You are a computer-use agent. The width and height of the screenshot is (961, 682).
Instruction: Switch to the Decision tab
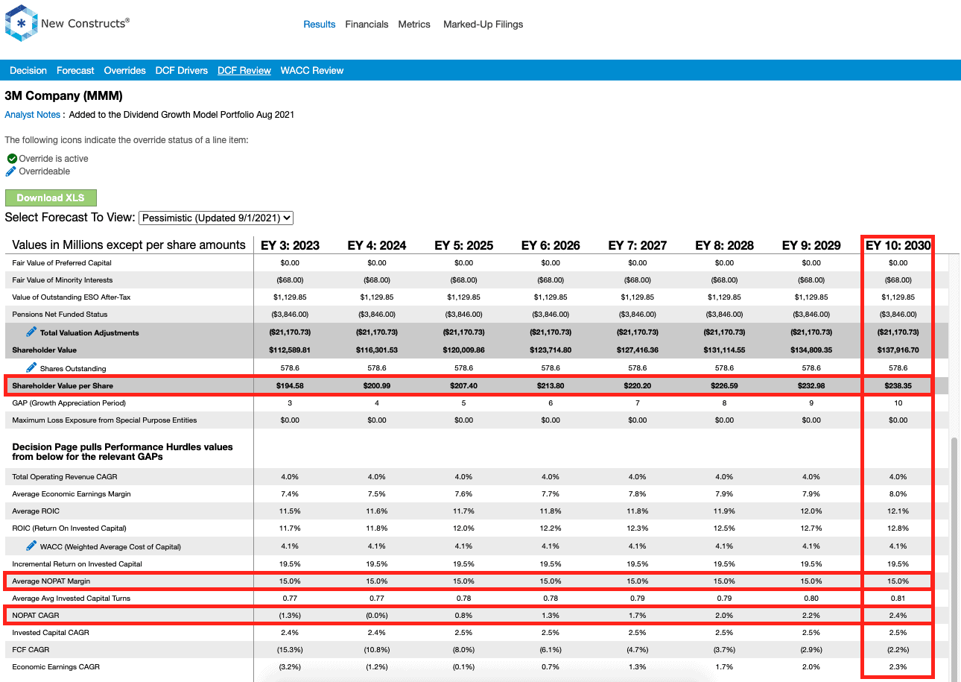click(28, 71)
